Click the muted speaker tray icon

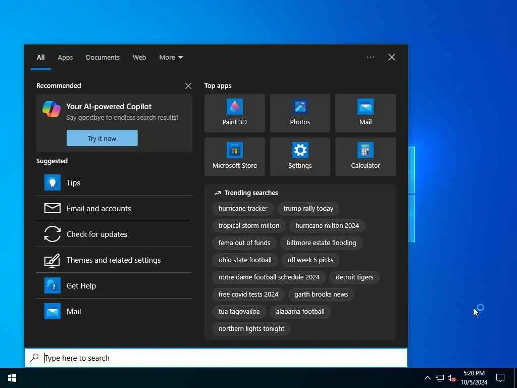[451, 378]
